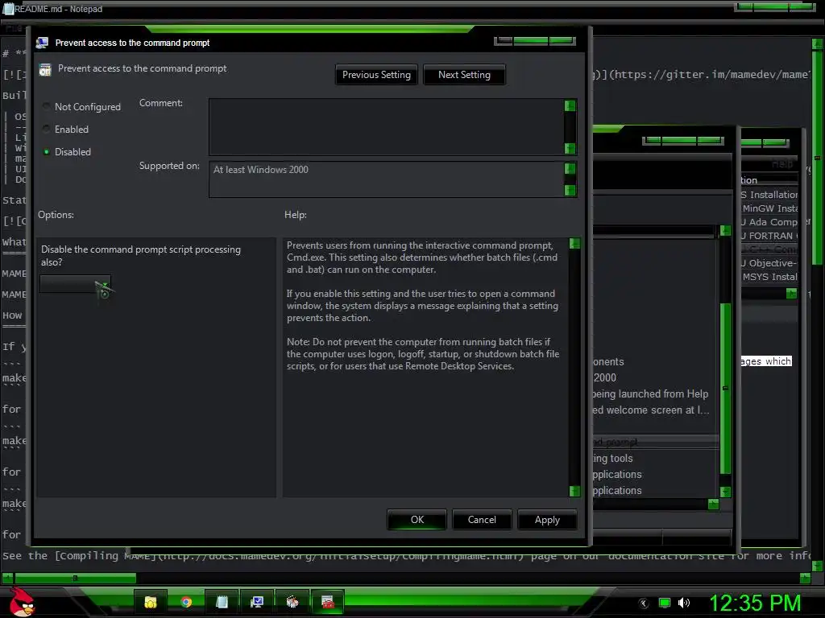Switch to the Notepad taskbar icon
The height and width of the screenshot is (618, 825).
(x=222, y=602)
